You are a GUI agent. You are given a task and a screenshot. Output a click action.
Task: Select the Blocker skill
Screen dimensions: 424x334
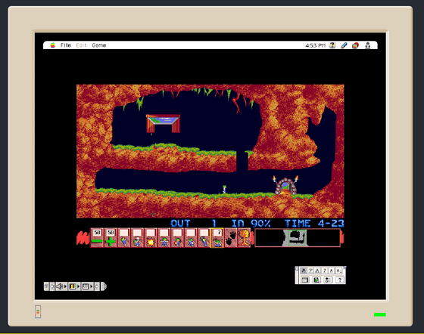[x=164, y=238]
